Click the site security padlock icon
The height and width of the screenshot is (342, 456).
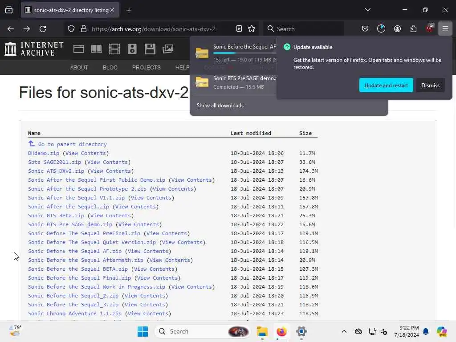point(84,29)
